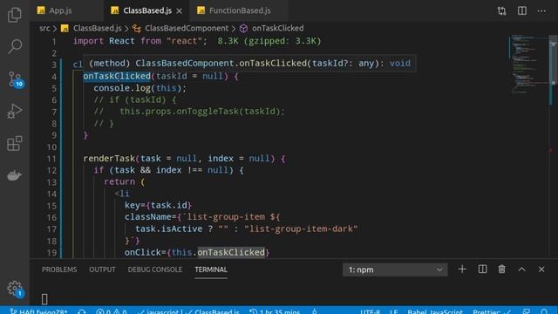Click the highlighted onTaskClicked method name on line 4
Screen dimensions: 558x314
[117, 76]
